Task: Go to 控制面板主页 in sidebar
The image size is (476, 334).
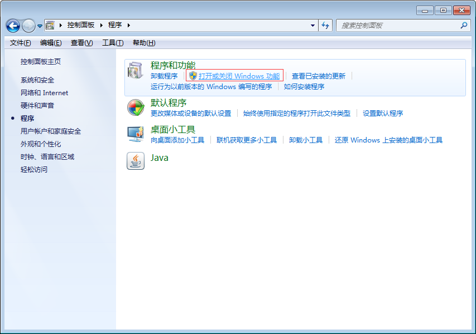Action: [x=41, y=62]
